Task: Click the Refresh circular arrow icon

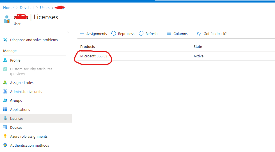Action: tap(141, 33)
